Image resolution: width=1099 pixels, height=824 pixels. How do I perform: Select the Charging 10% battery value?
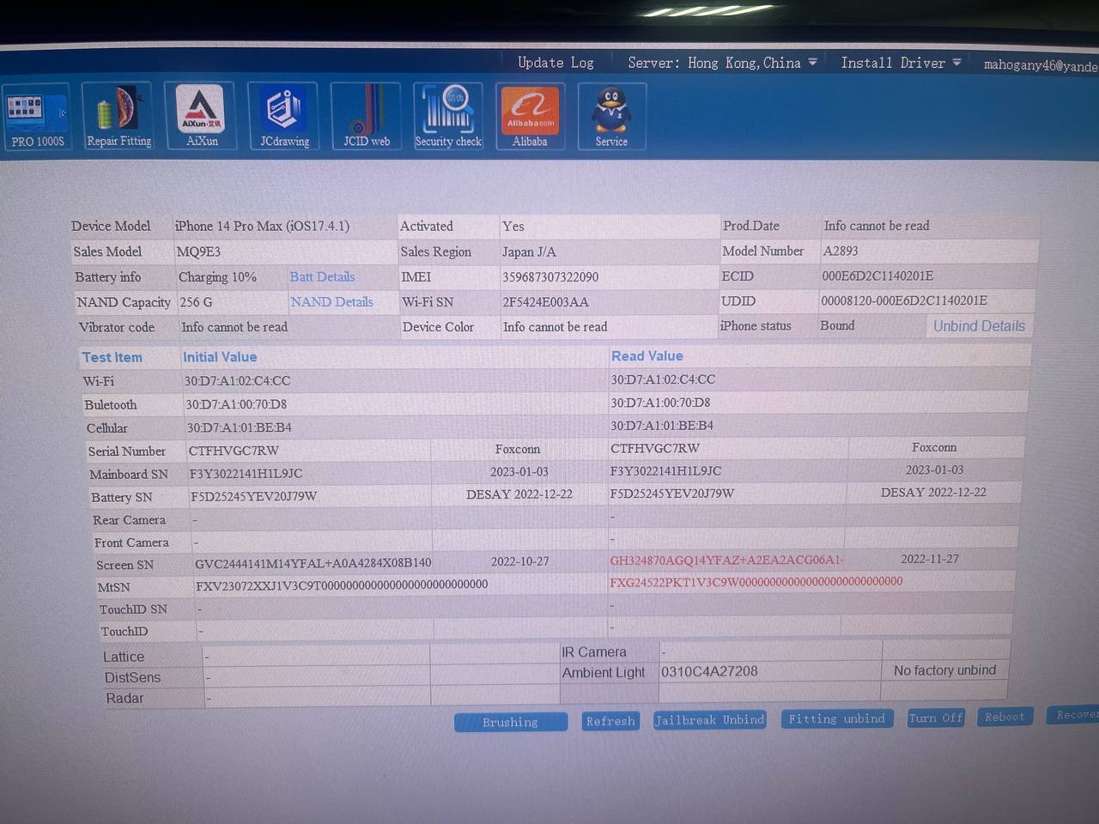coord(217,277)
